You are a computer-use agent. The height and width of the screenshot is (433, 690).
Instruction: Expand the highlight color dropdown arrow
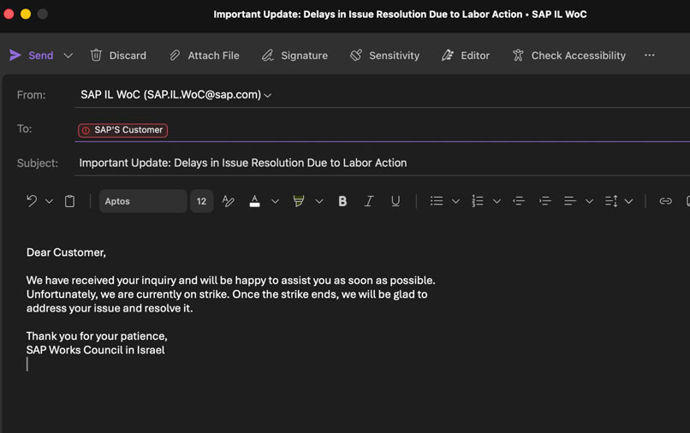click(x=319, y=201)
